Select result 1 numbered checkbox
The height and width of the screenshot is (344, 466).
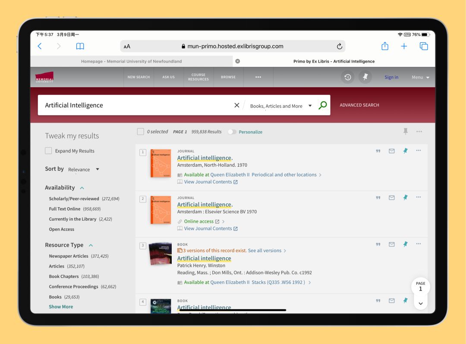(143, 152)
